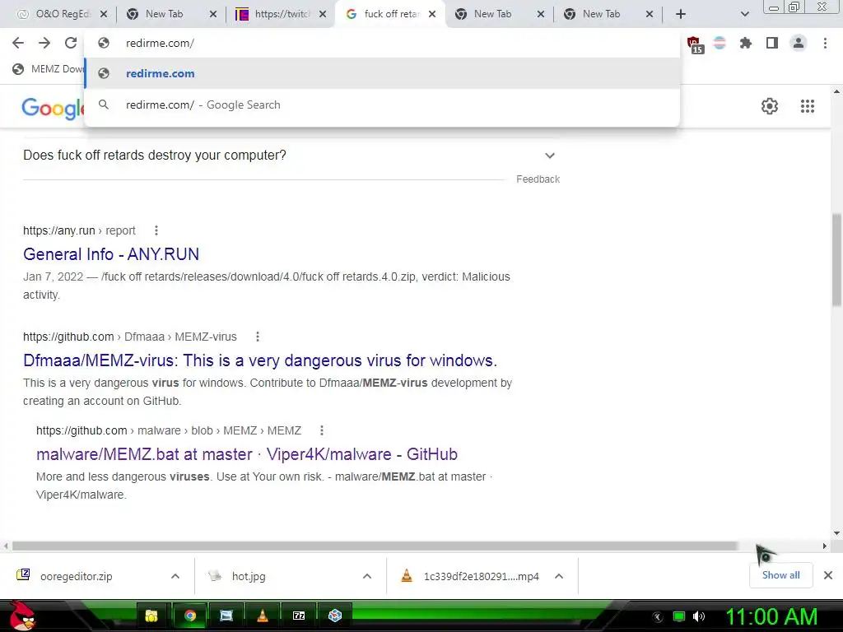
Task: Open the Dfmaaa/MEMZ-virus GitHub result
Action: [260, 360]
